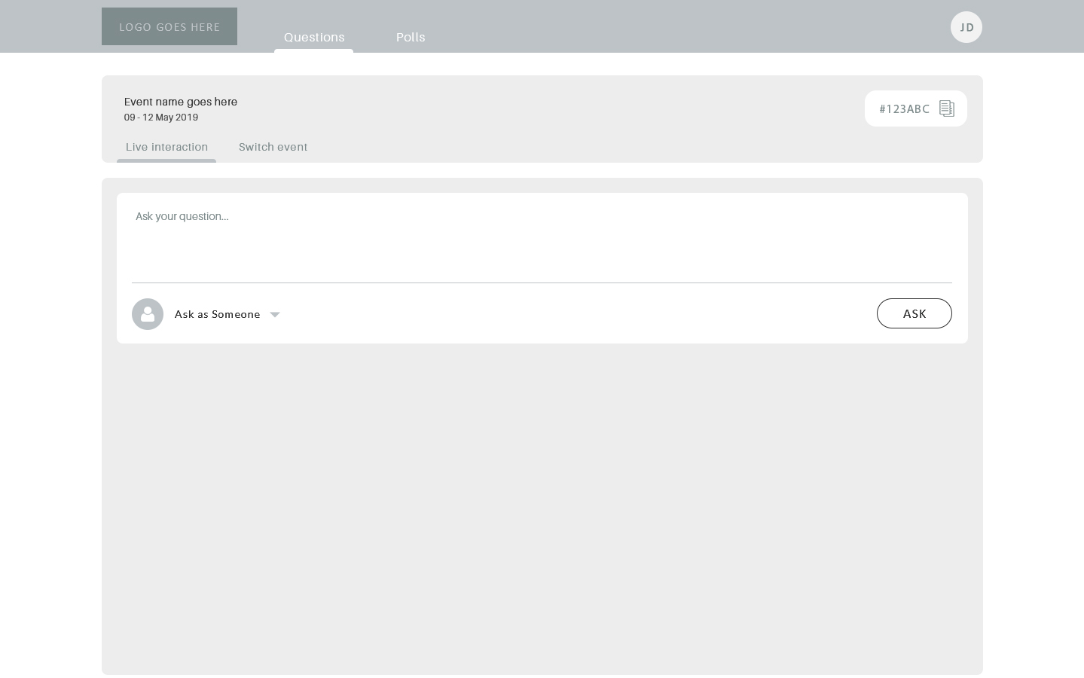This screenshot has height=678, width=1084.
Task: Click empty header space right of Polls
Action: (x=678, y=26)
